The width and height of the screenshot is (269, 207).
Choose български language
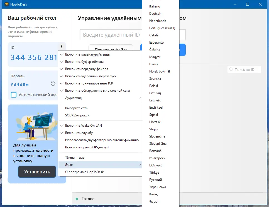(161, 158)
